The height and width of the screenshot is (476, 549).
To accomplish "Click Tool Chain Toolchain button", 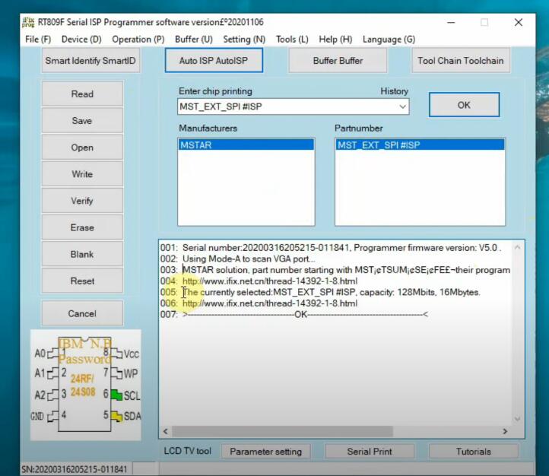I will [461, 61].
